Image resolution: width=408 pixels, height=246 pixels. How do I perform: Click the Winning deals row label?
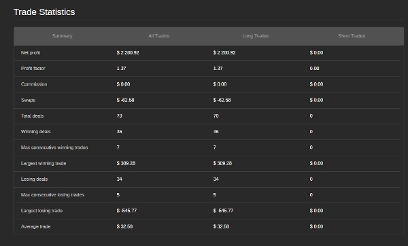click(35, 132)
